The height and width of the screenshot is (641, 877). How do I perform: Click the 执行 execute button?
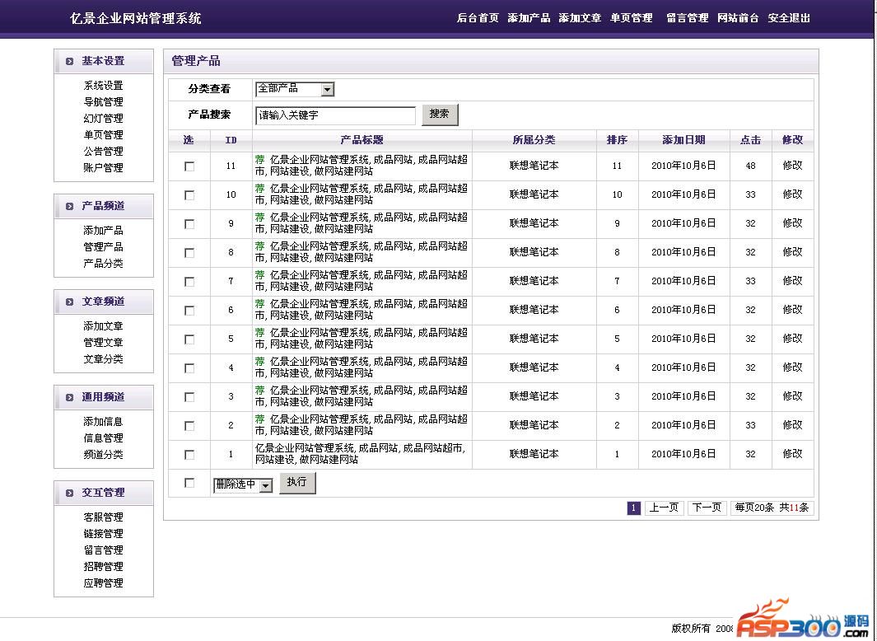[297, 483]
